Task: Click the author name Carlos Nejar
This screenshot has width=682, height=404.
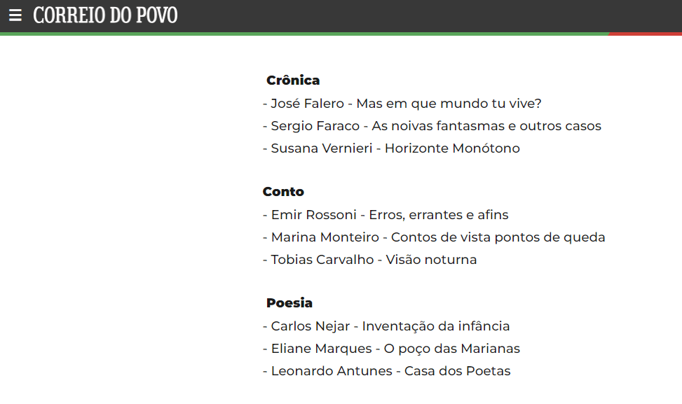Action: pyautogui.click(x=311, y=326)
